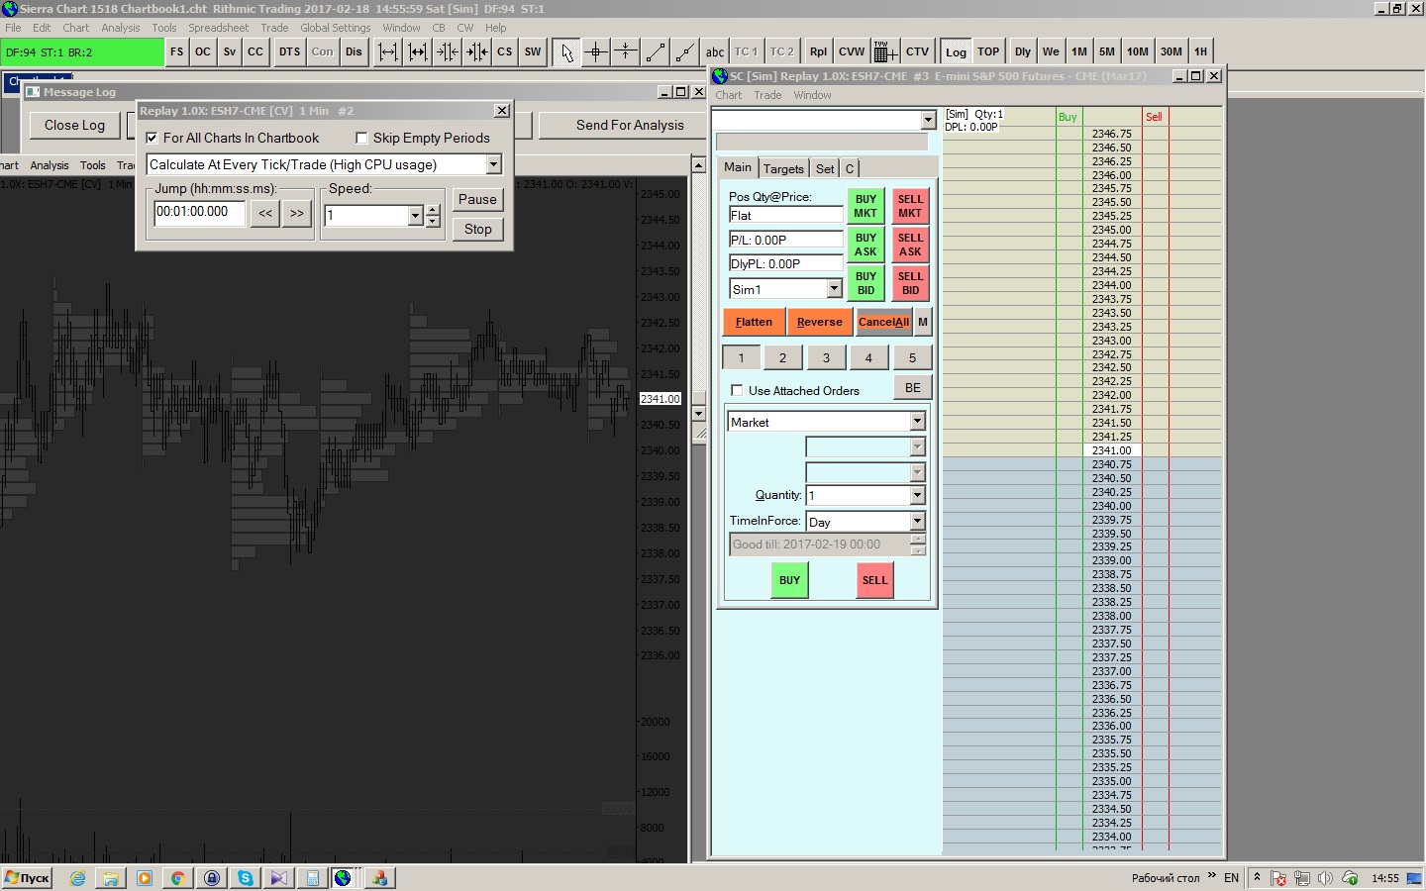Image resolution: width=1426 pixels, height=891 pixels.
Task: Open Internet Explorer from the taskbar
Action: pos(78,878)
